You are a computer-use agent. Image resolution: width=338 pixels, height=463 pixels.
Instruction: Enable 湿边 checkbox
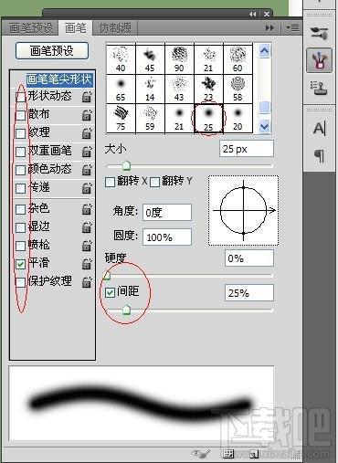[x=20, y=227]
